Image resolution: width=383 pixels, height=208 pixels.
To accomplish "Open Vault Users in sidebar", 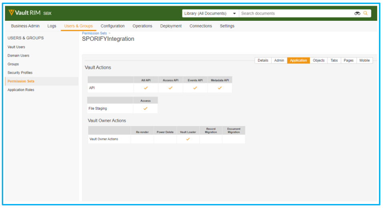I will pos(16,47).
